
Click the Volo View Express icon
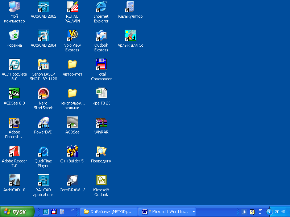coord(72,35)
